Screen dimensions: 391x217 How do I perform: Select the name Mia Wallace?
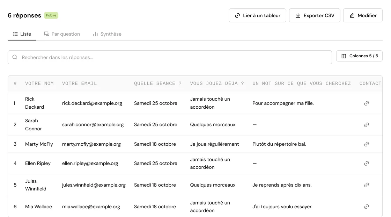click(x=38, y=207)
